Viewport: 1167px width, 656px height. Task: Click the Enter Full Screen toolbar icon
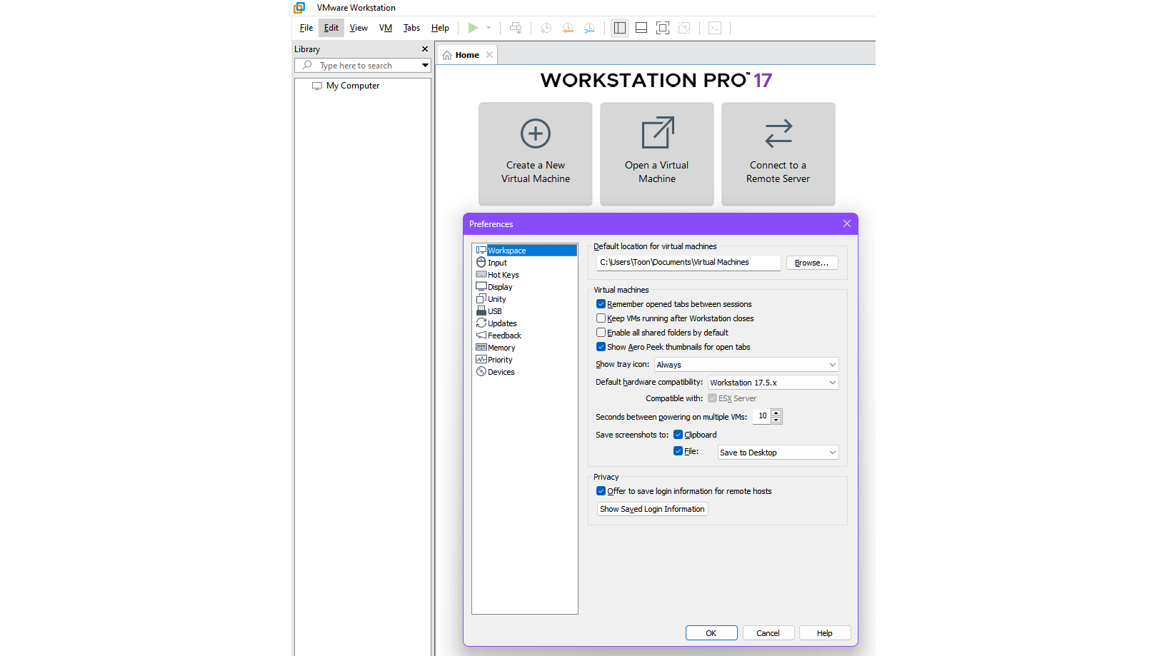point(663,28)
